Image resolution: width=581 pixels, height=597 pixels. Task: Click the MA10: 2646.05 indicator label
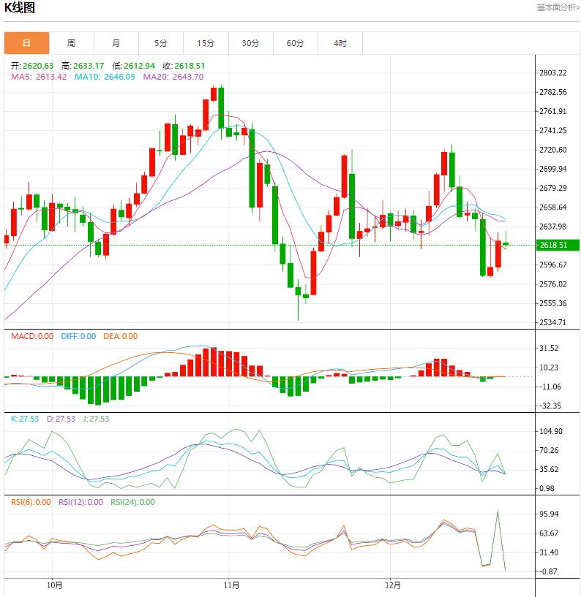[x=105, y=77]
